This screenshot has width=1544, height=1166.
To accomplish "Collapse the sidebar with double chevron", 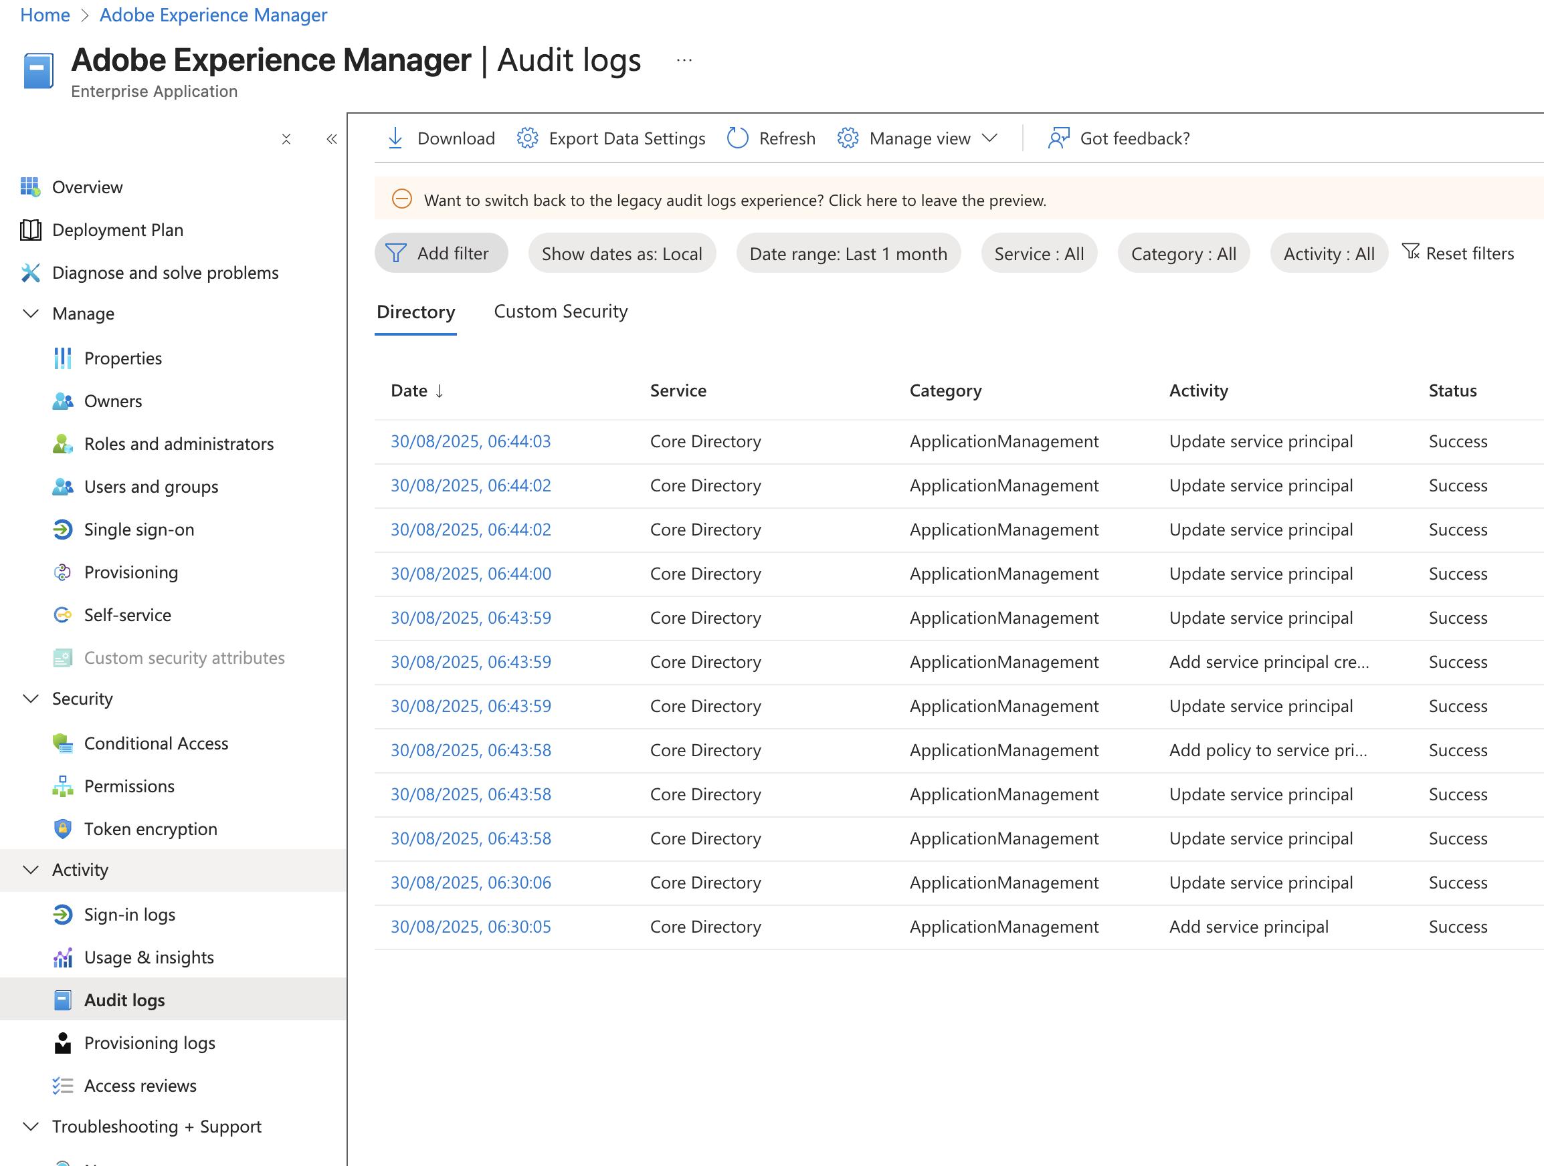I will pyautogui.click(x=332, y=139).
